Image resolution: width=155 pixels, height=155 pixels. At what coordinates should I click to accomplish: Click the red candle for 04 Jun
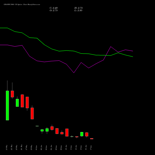coord(52,128)
